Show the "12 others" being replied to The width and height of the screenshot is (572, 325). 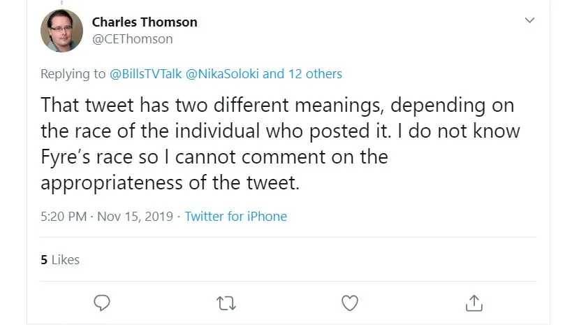315,73
